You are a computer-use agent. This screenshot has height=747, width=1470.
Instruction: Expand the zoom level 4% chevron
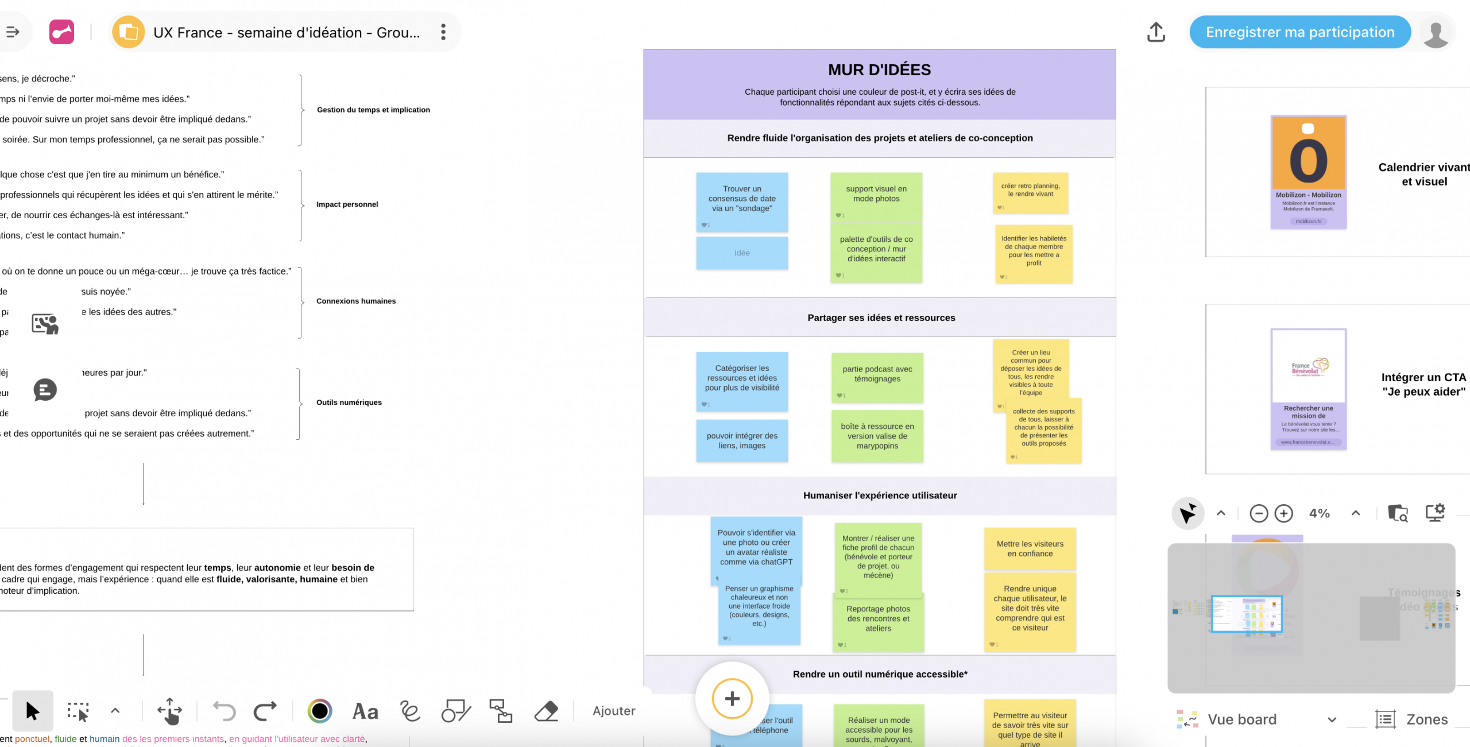tap(1356, 513)
